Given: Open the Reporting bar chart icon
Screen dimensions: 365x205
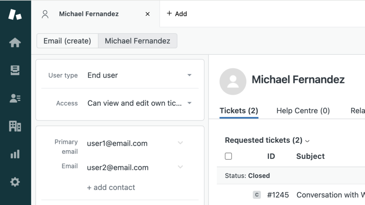Looking at the screenshot, I should 15,154.
